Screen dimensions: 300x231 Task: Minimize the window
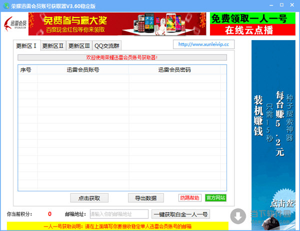271,6
